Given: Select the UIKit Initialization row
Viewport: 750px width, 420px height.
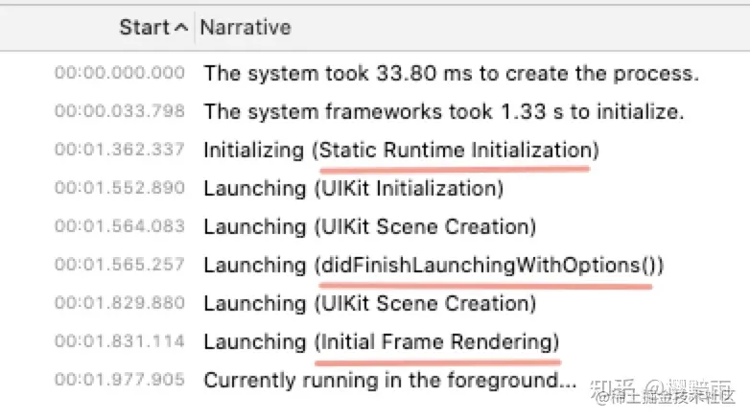Looking at the screenshot, I should coord(368,188).
